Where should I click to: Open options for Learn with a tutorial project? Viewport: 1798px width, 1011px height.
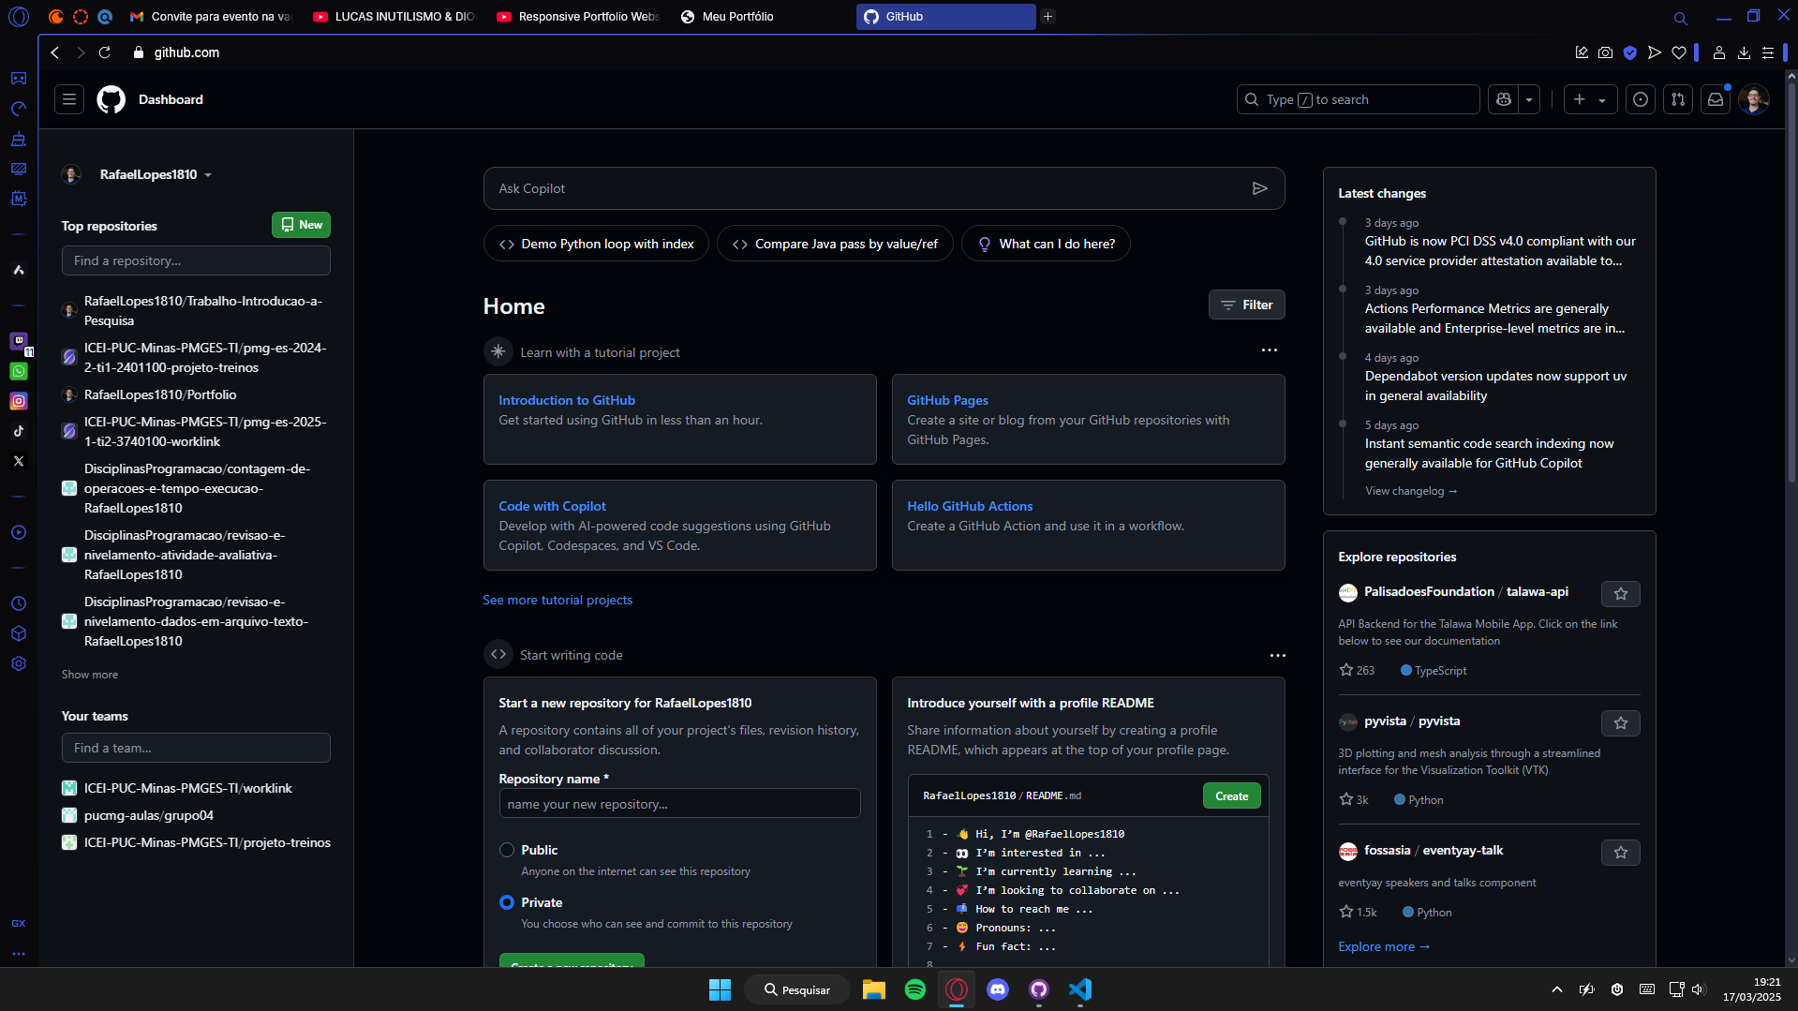point(1270,350)
